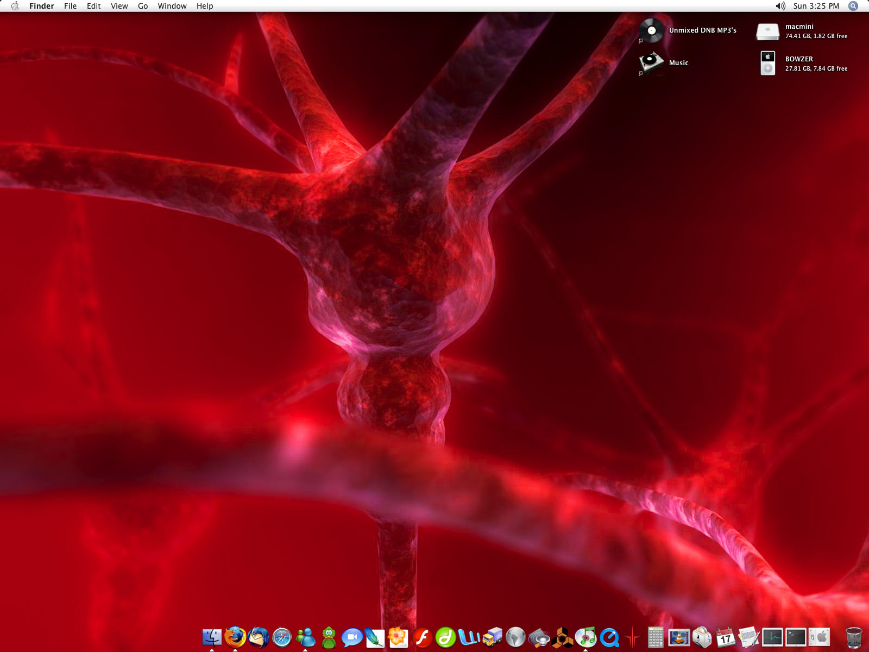
Task: Launch QuickTime Player from the dock
Action: pos(609,637)
